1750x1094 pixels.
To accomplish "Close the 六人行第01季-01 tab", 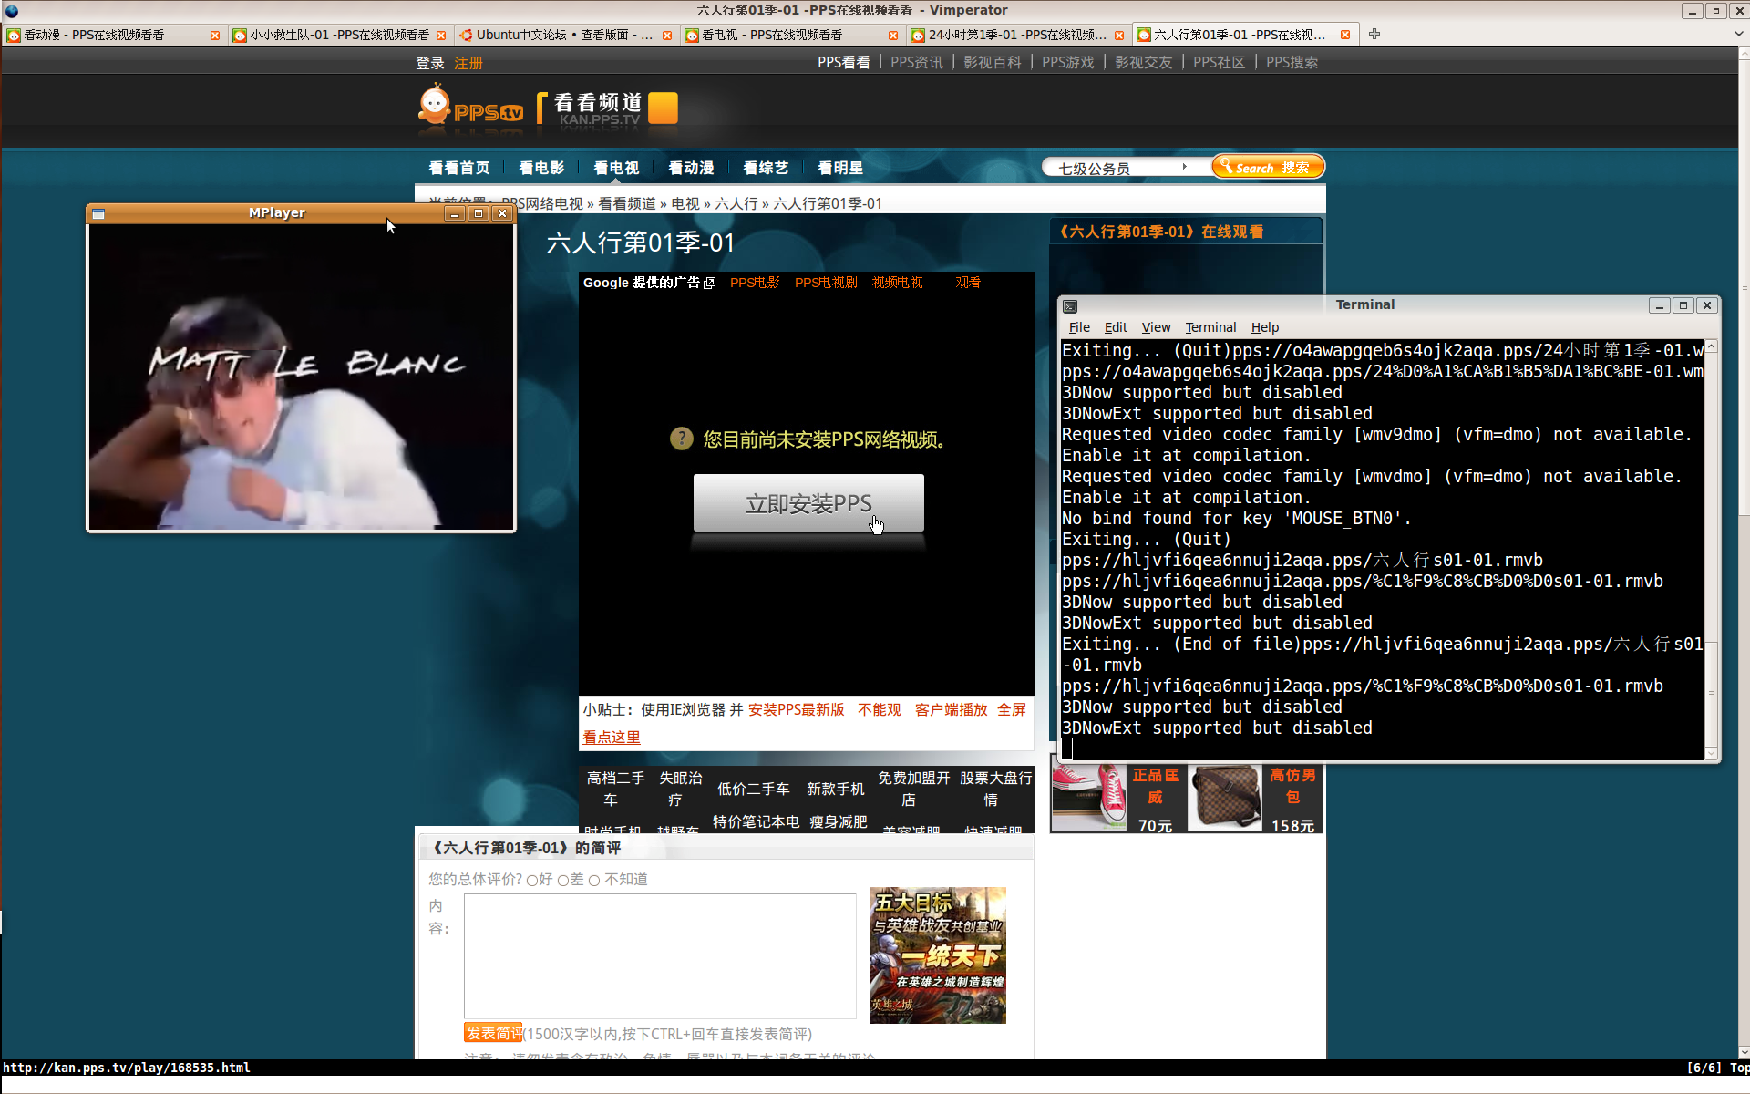I will pyautogui.click(x=1345, y=36).
